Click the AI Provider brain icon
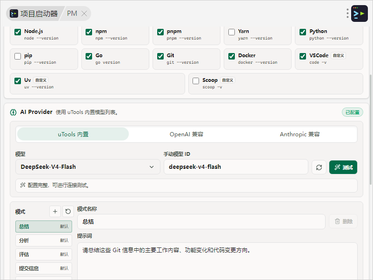Viewport: 373px width, 280px height. pos(13,112)
